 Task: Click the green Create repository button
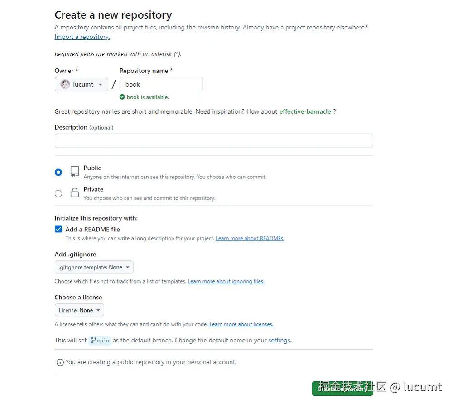342,389
